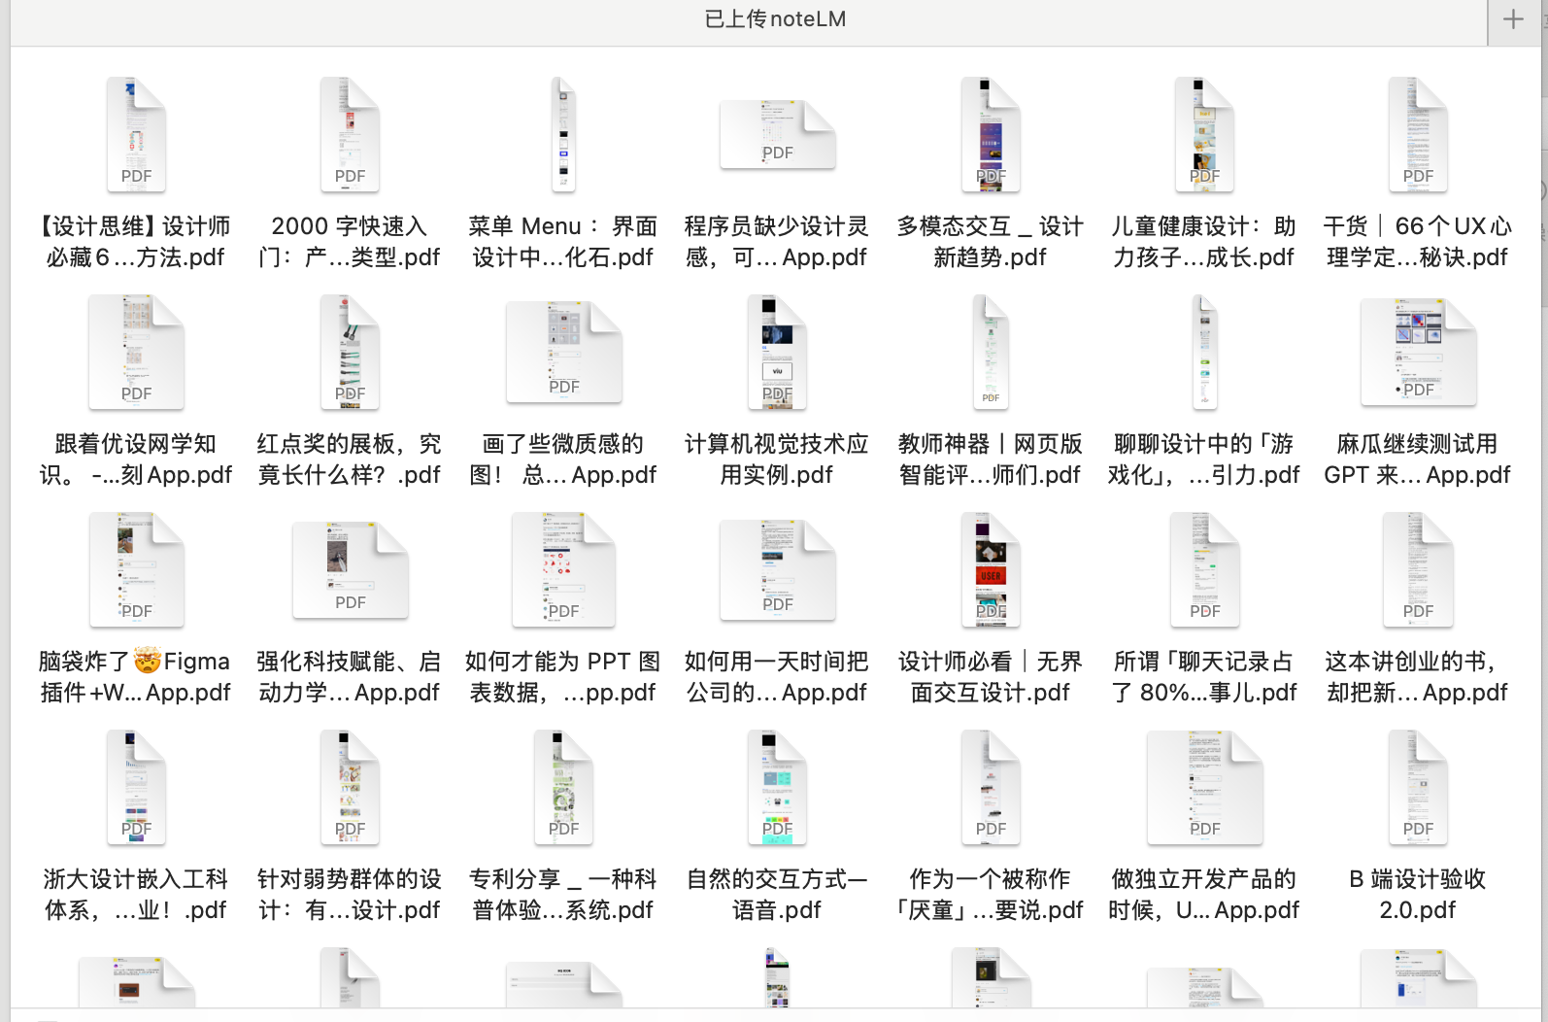Click 计算机视觉技术应用实例.pdf icon
Viewport: 1548px width, 1022px height.
point(777,352)
